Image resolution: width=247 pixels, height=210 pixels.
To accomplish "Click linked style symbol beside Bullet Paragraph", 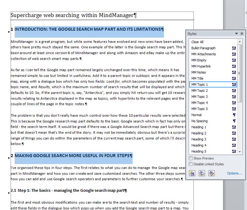I will click(x=234, y=48).
